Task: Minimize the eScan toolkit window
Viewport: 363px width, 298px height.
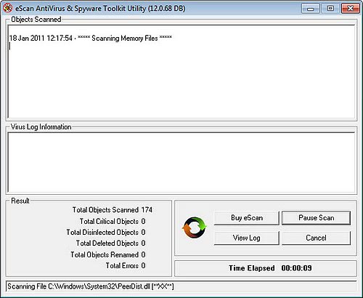Action: [x=311, y=9]
